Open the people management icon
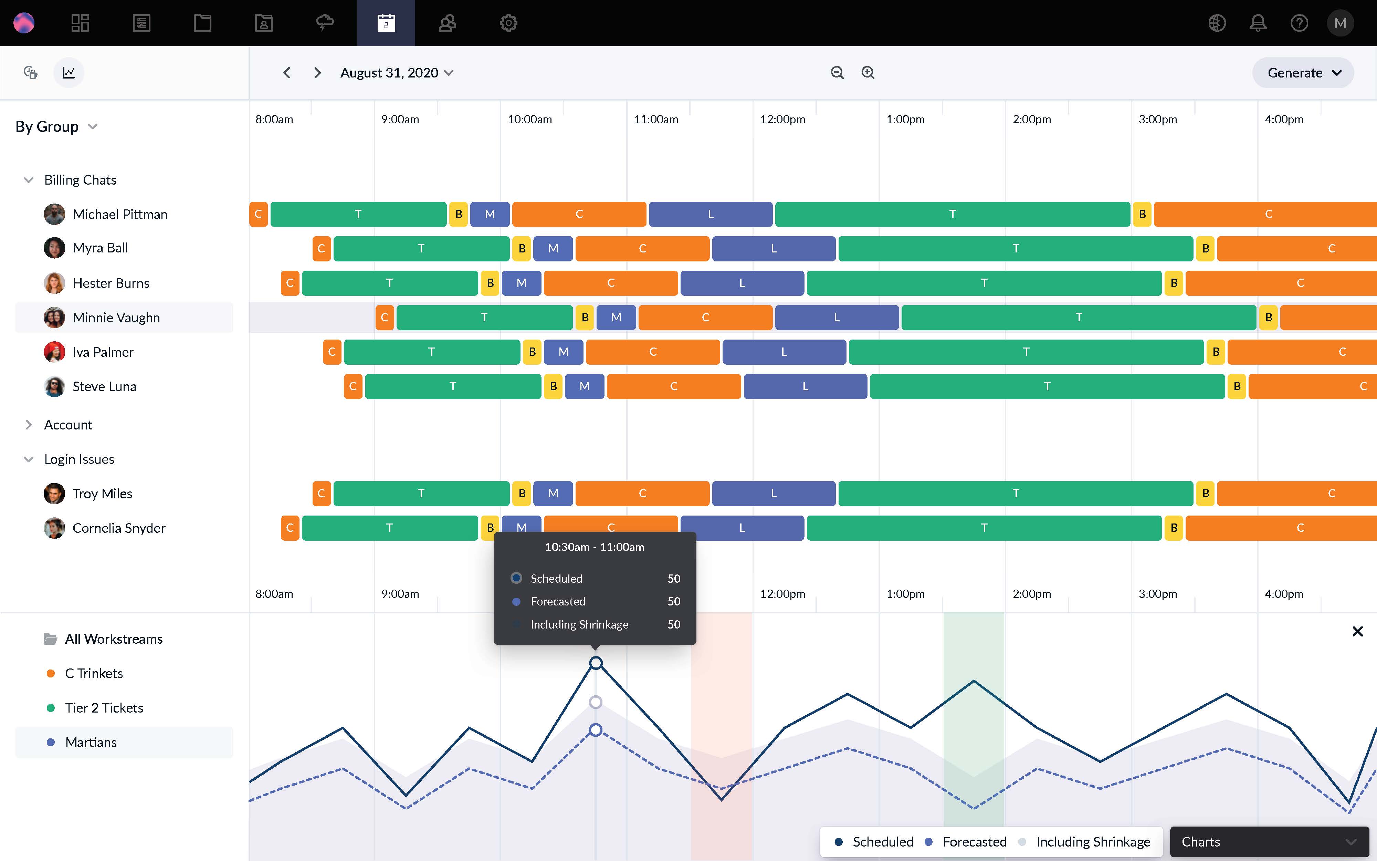 447,23
